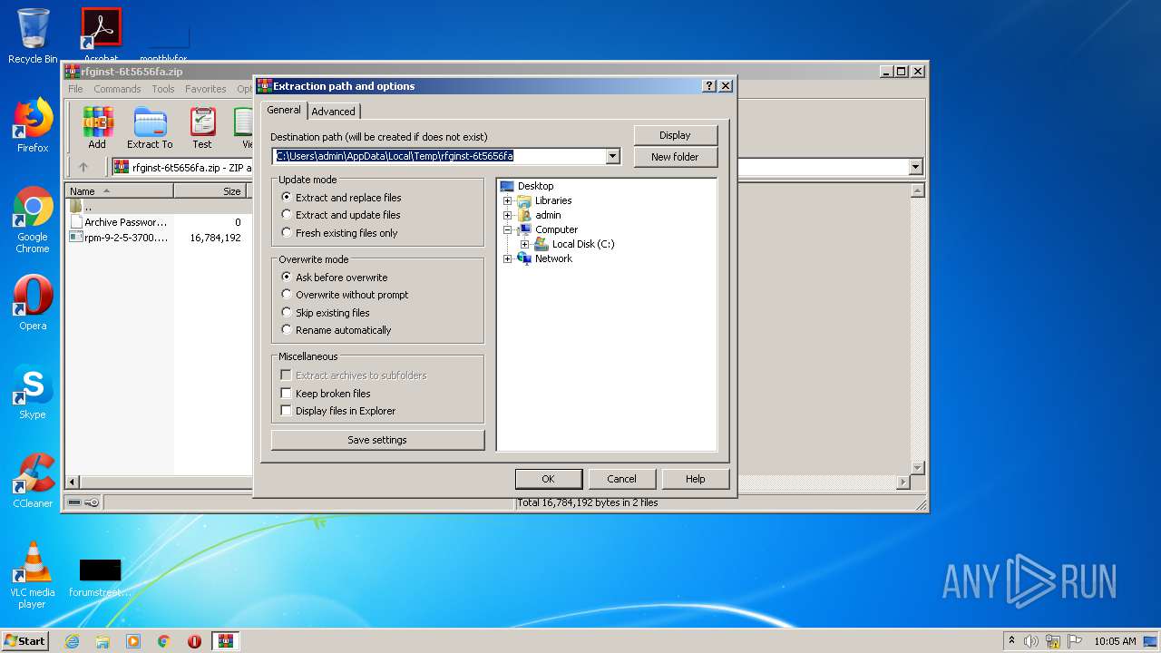Launch CCleaner from desktop

[x=33, y=481]
